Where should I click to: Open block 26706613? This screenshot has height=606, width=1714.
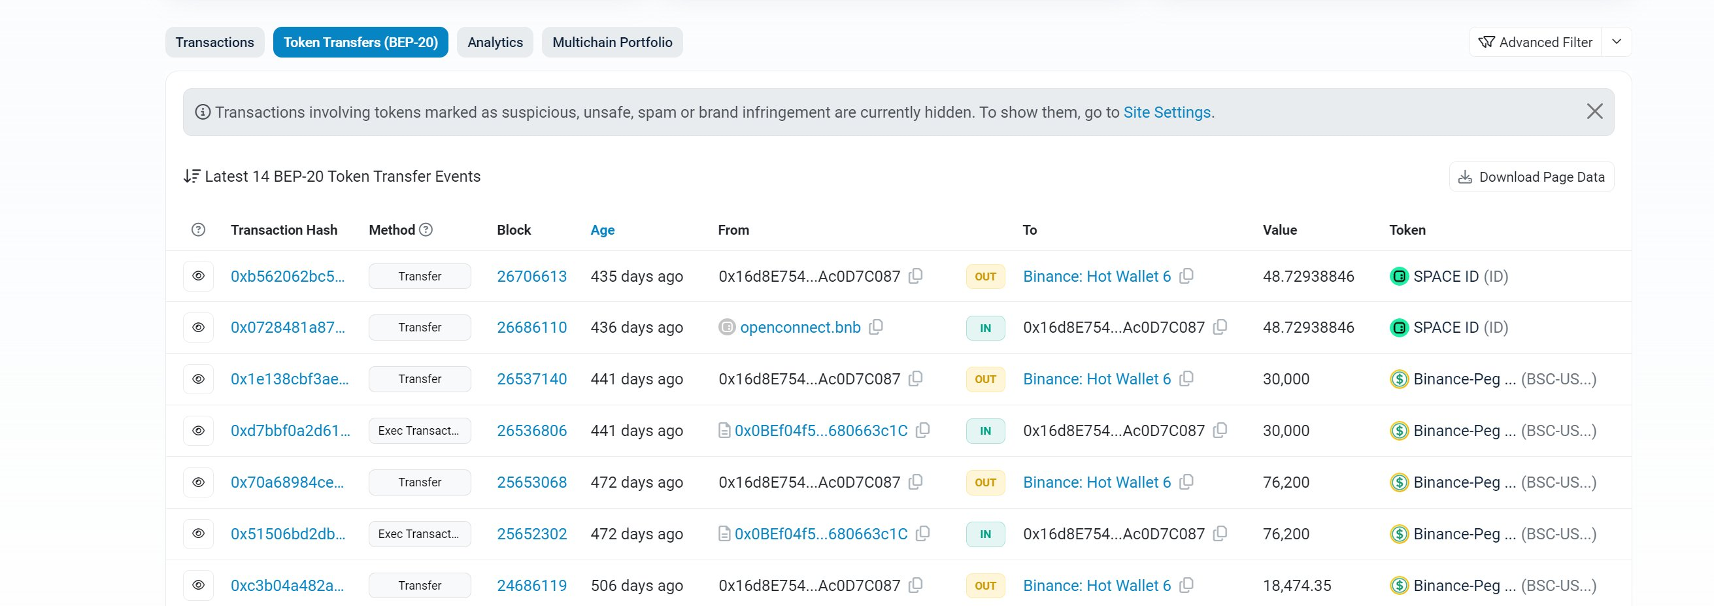coord(531,276)
